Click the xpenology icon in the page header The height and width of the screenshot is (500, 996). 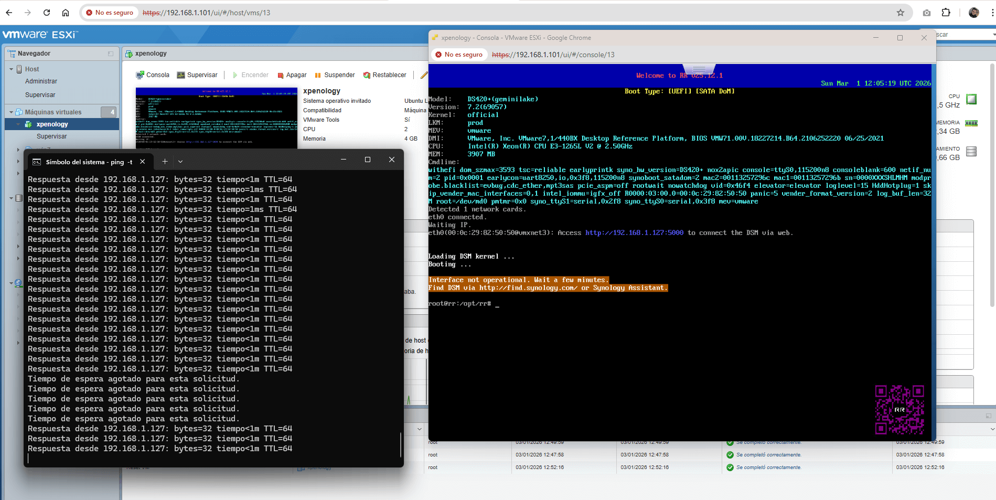point(129,54)
